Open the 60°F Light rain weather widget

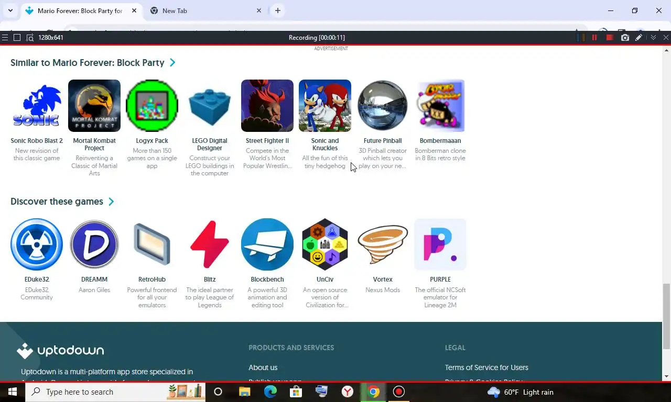[x=520, y=392]
